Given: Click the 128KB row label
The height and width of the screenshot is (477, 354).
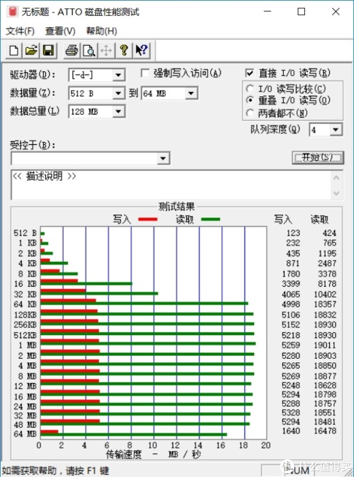Looking at the screenshot, I should pos(25,314).
